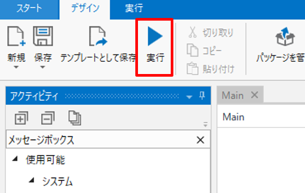Switch to the 実行 ribbon tab
Image resolution: width=305 pixels, height=193 pixels.
tap(134, 8)
